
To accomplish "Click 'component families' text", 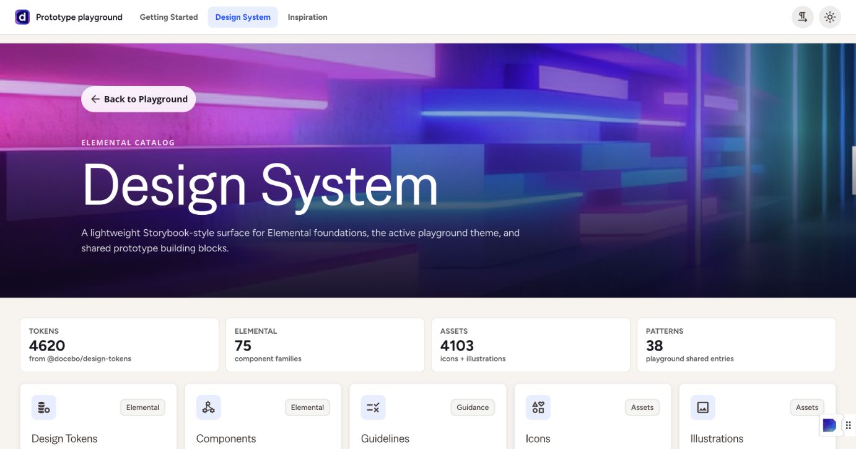I will point(268,359).
